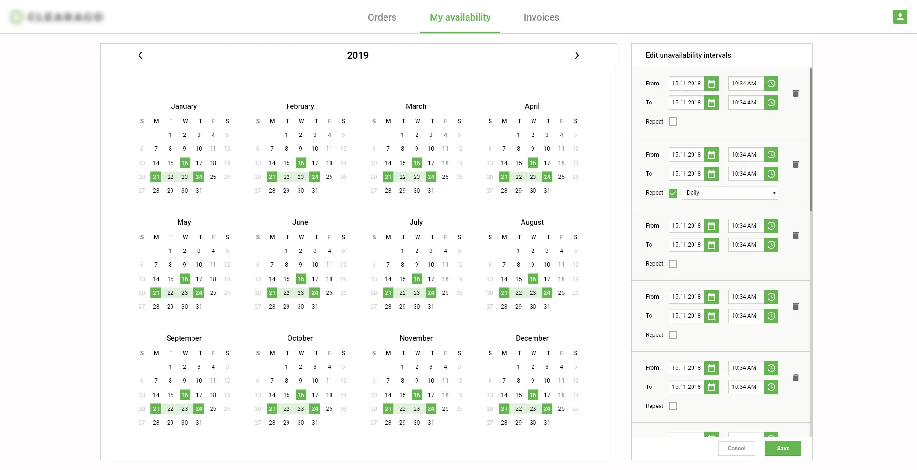
Task: Delete the second unavailability interval
Action: coord(795,165)
